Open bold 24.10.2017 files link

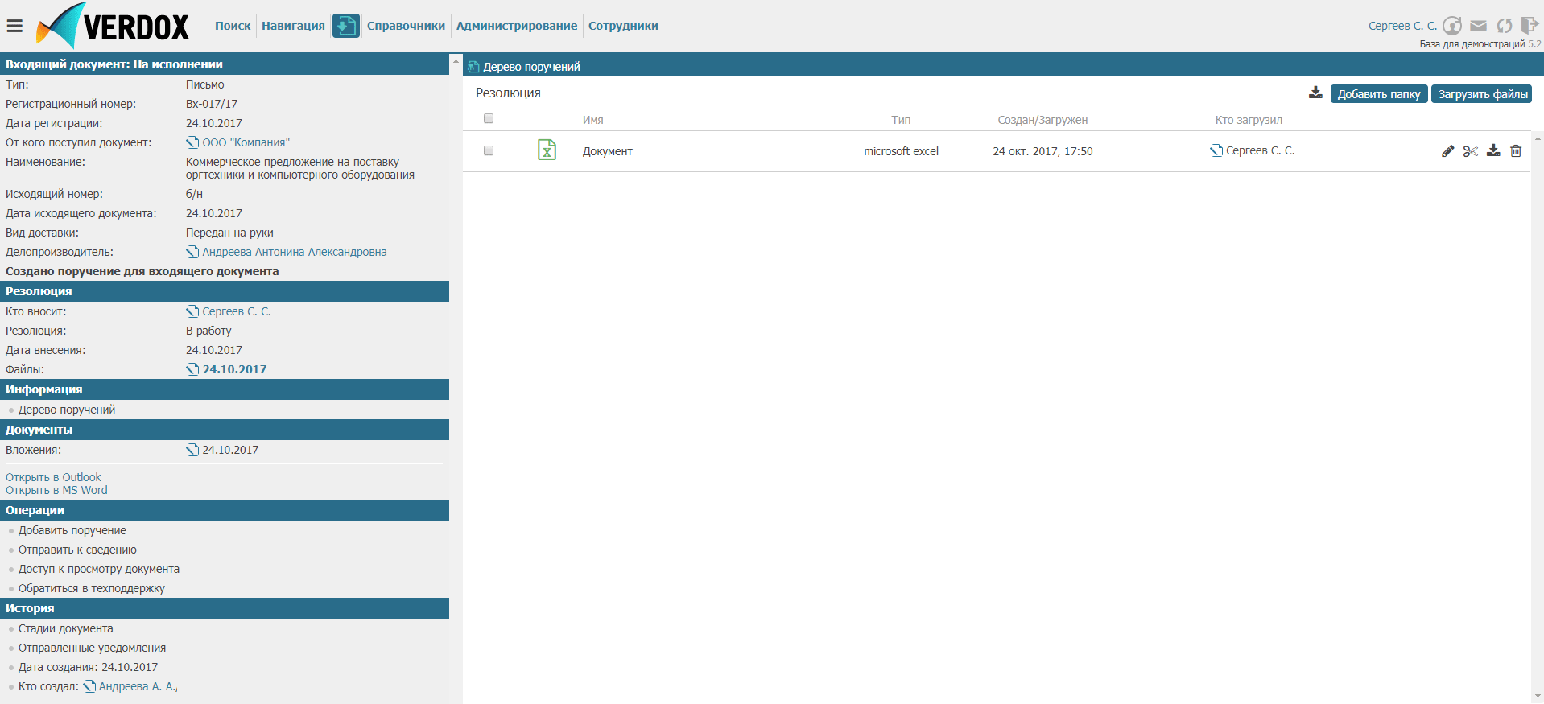point(234,369)
